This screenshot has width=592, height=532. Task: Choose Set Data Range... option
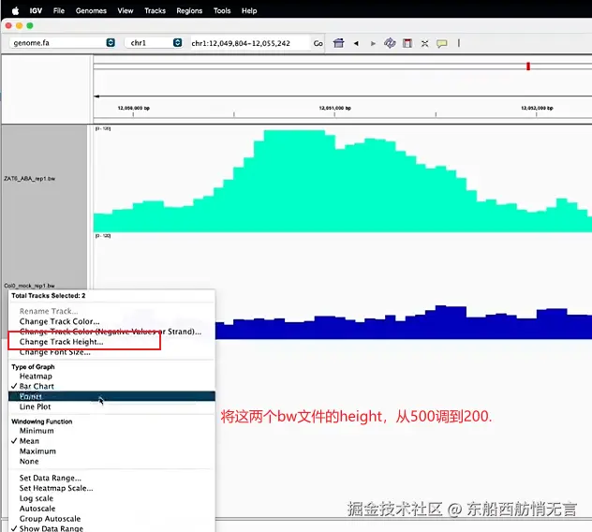[51, 478]
